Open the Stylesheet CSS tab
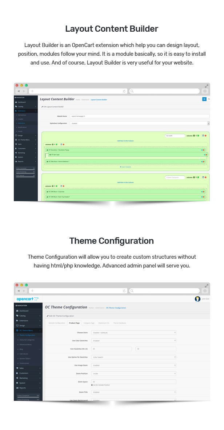Image resolution: width=224 pixels, height=430 pixels. 104,323
